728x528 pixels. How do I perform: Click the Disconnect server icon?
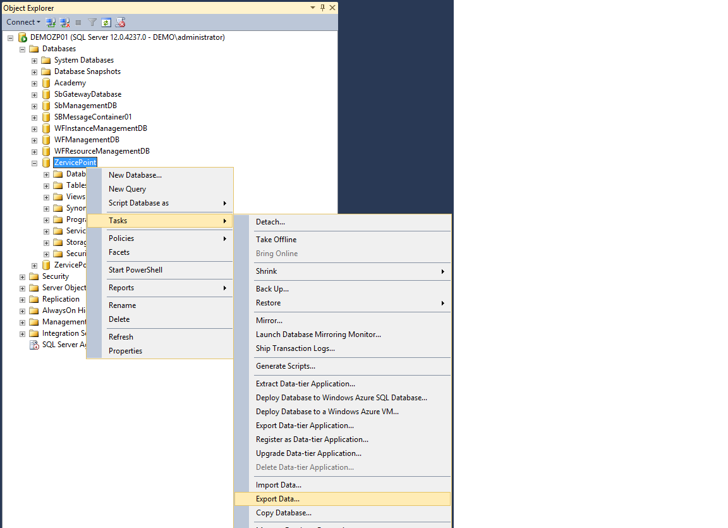point(64,21)
